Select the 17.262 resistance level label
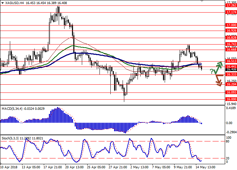The width and height of the screenshot is (237, 170). 232,5
